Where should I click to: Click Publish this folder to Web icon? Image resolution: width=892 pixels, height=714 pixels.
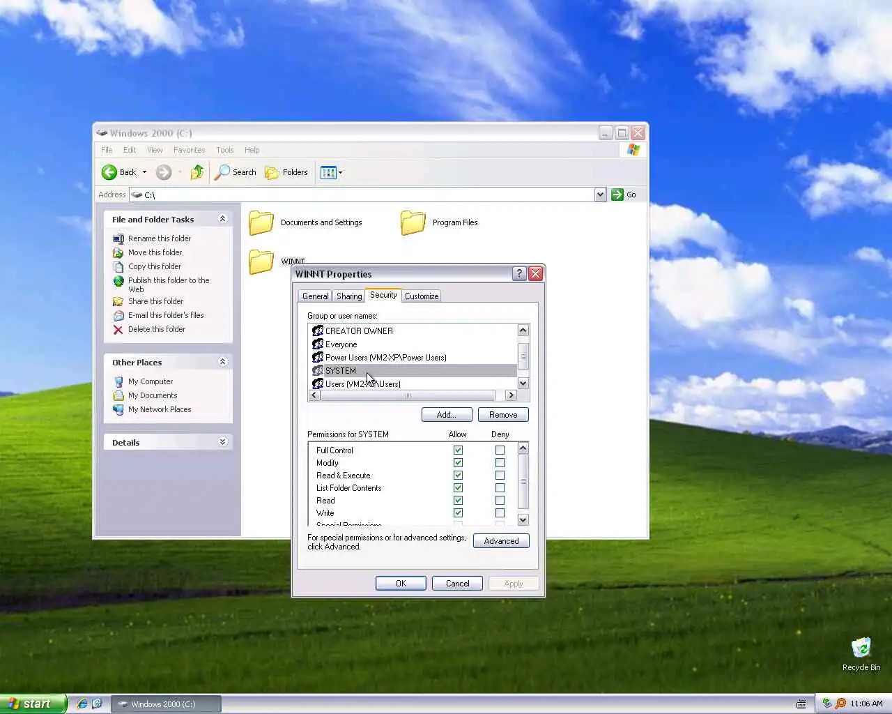(118, 281)
